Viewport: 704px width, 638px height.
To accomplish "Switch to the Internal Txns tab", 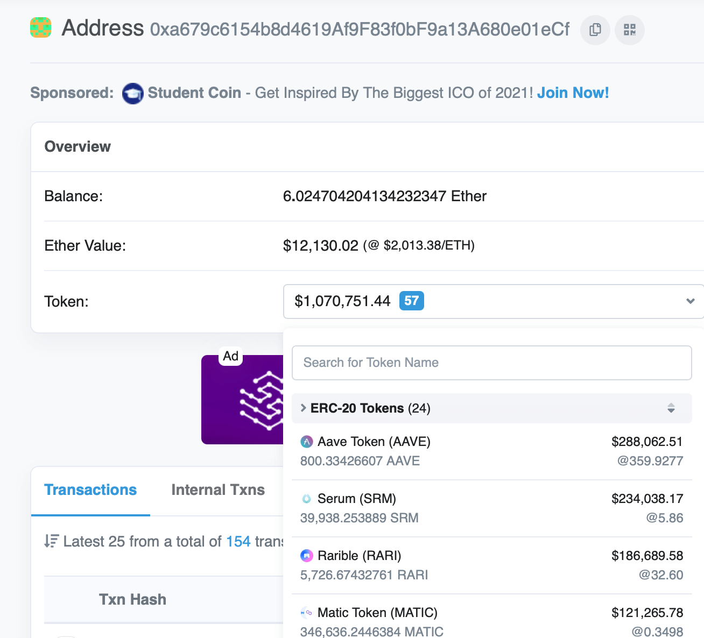I will tap(218, 490).
